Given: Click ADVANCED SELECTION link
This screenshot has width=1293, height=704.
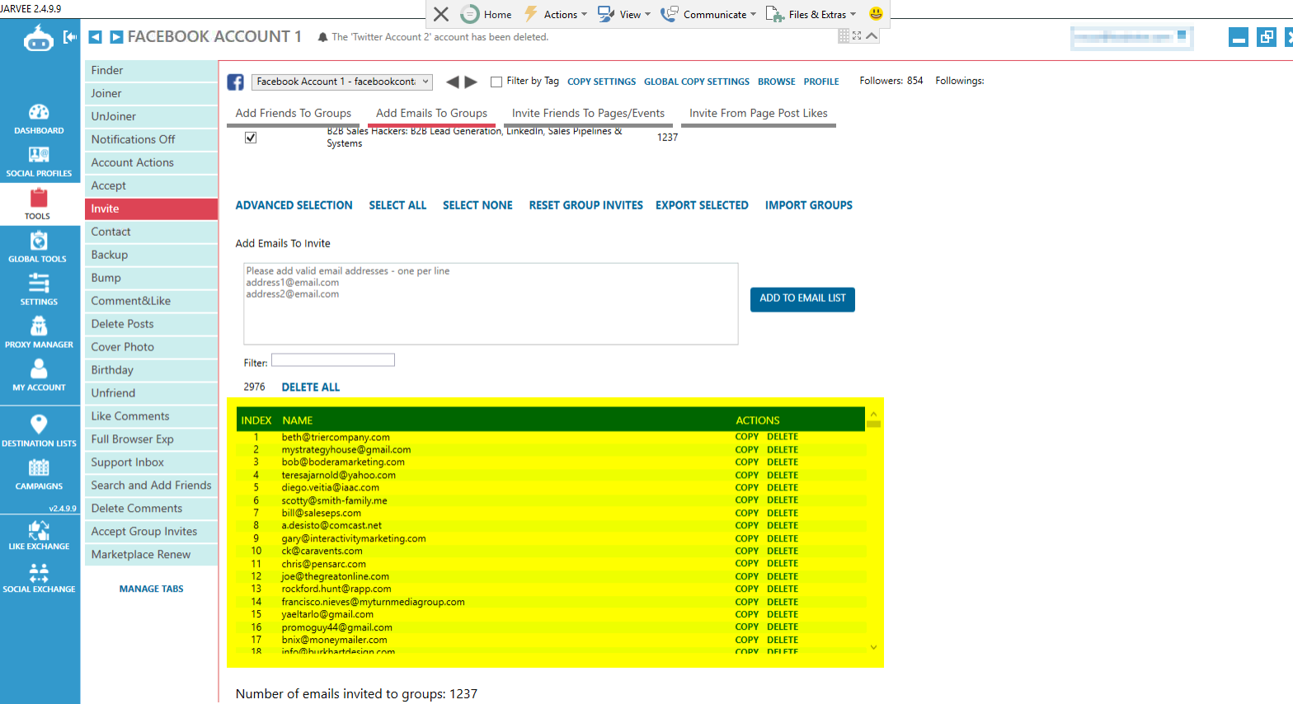Looking at the screenshot, I should coord(294,205).
